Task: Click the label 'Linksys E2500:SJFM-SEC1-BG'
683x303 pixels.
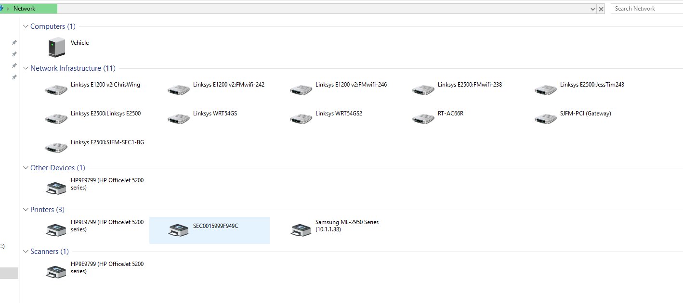Action: pyautogui.click(x=107, y=142)
